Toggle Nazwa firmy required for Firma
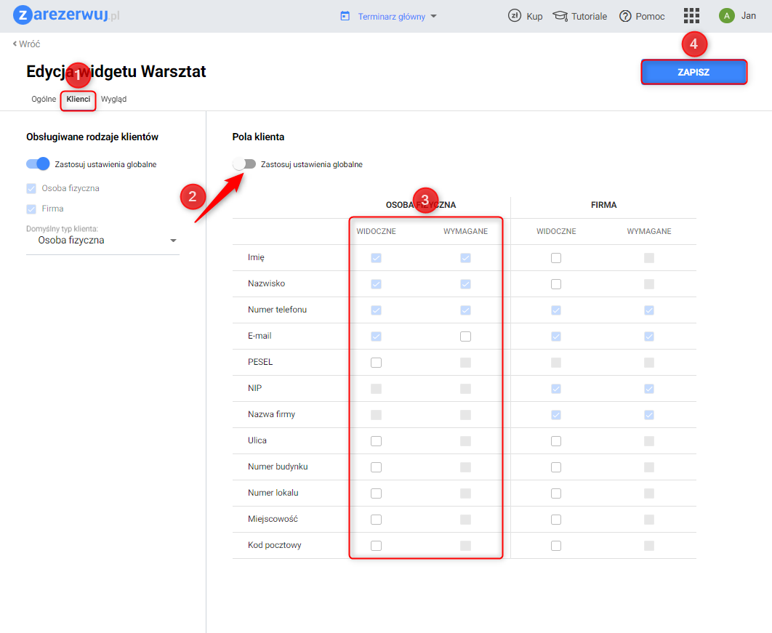 [649, 415]
